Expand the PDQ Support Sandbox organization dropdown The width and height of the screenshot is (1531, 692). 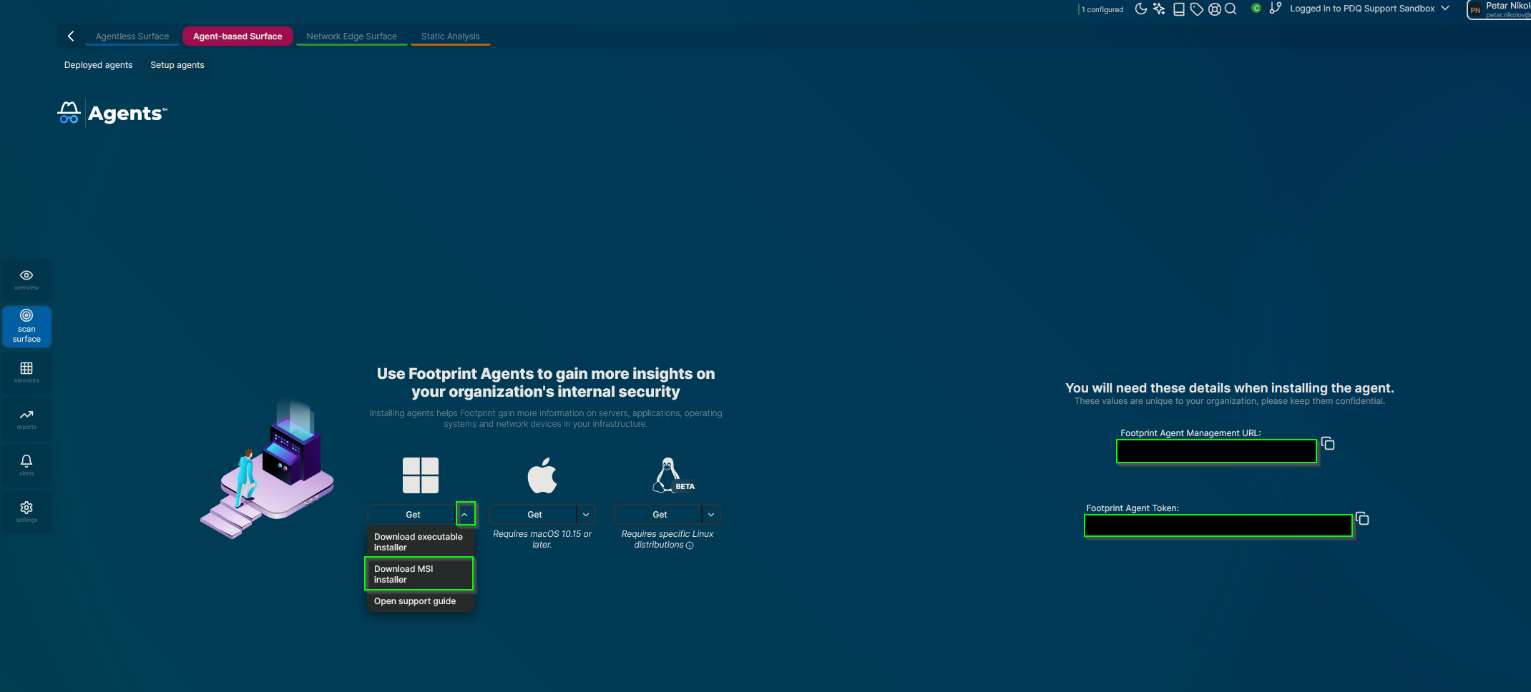tap(1445, 9)
